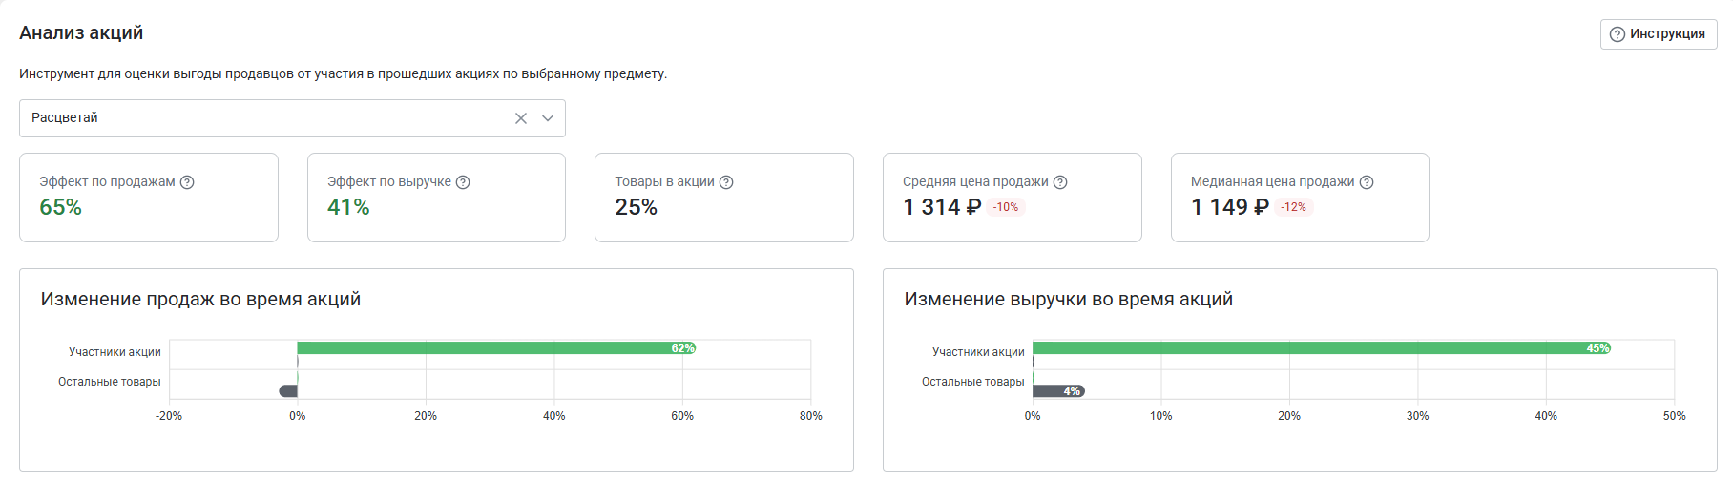Click the -12% median price badge
This screenshot has width=1733, height=503.
point(1294,207)
